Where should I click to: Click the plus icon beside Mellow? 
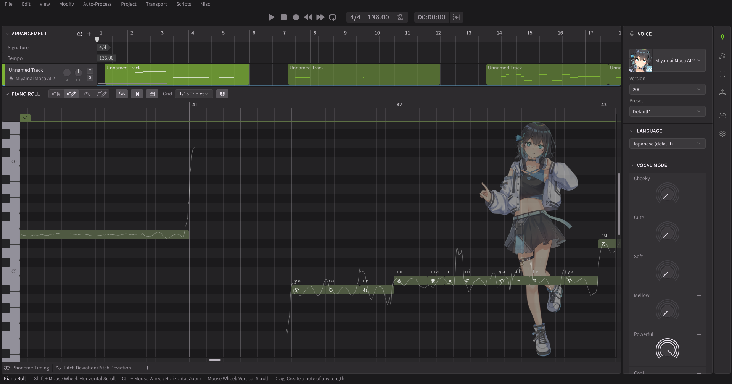coord(699,295)
